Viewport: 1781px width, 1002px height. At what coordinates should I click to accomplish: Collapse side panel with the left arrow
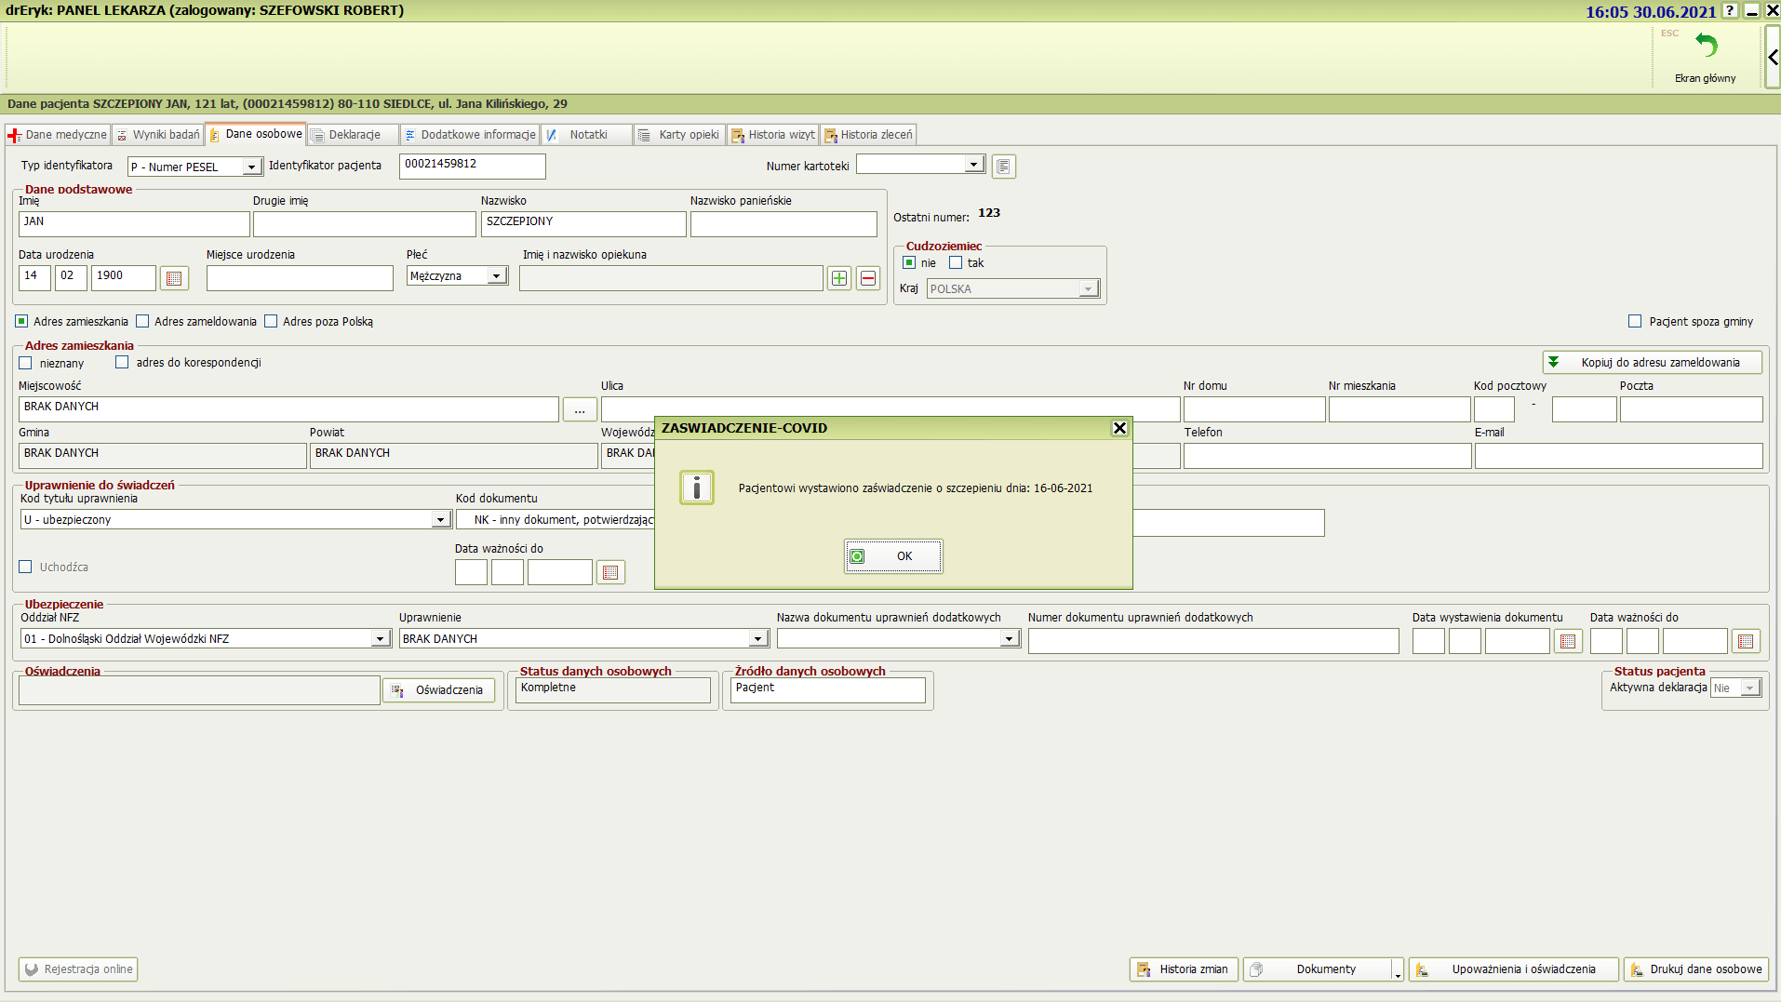coord(1773,58)
